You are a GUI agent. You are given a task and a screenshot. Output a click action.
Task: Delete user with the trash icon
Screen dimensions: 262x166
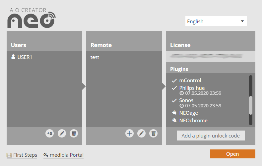(x=74, y=133)
